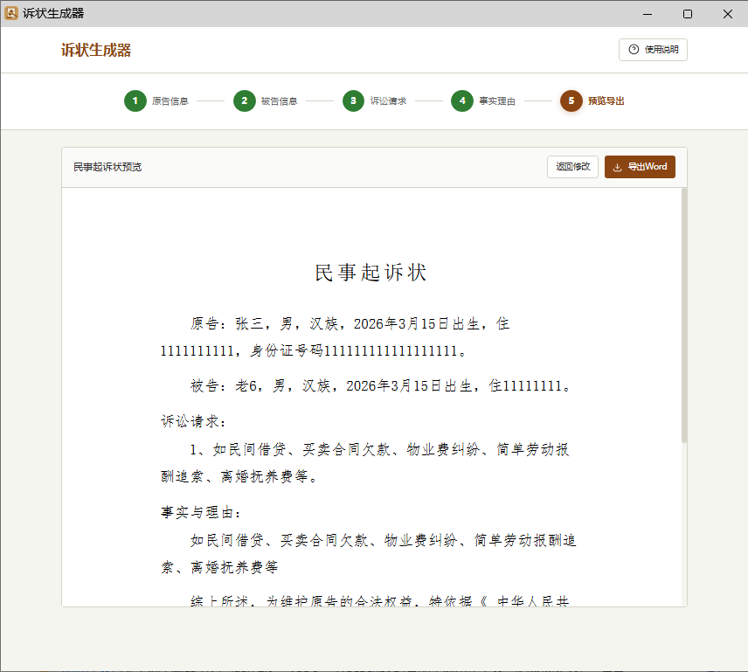Viewport: 748px width, 672px height.
Task: Select the 诉讼请求 step label
Action: pos(390,100)
